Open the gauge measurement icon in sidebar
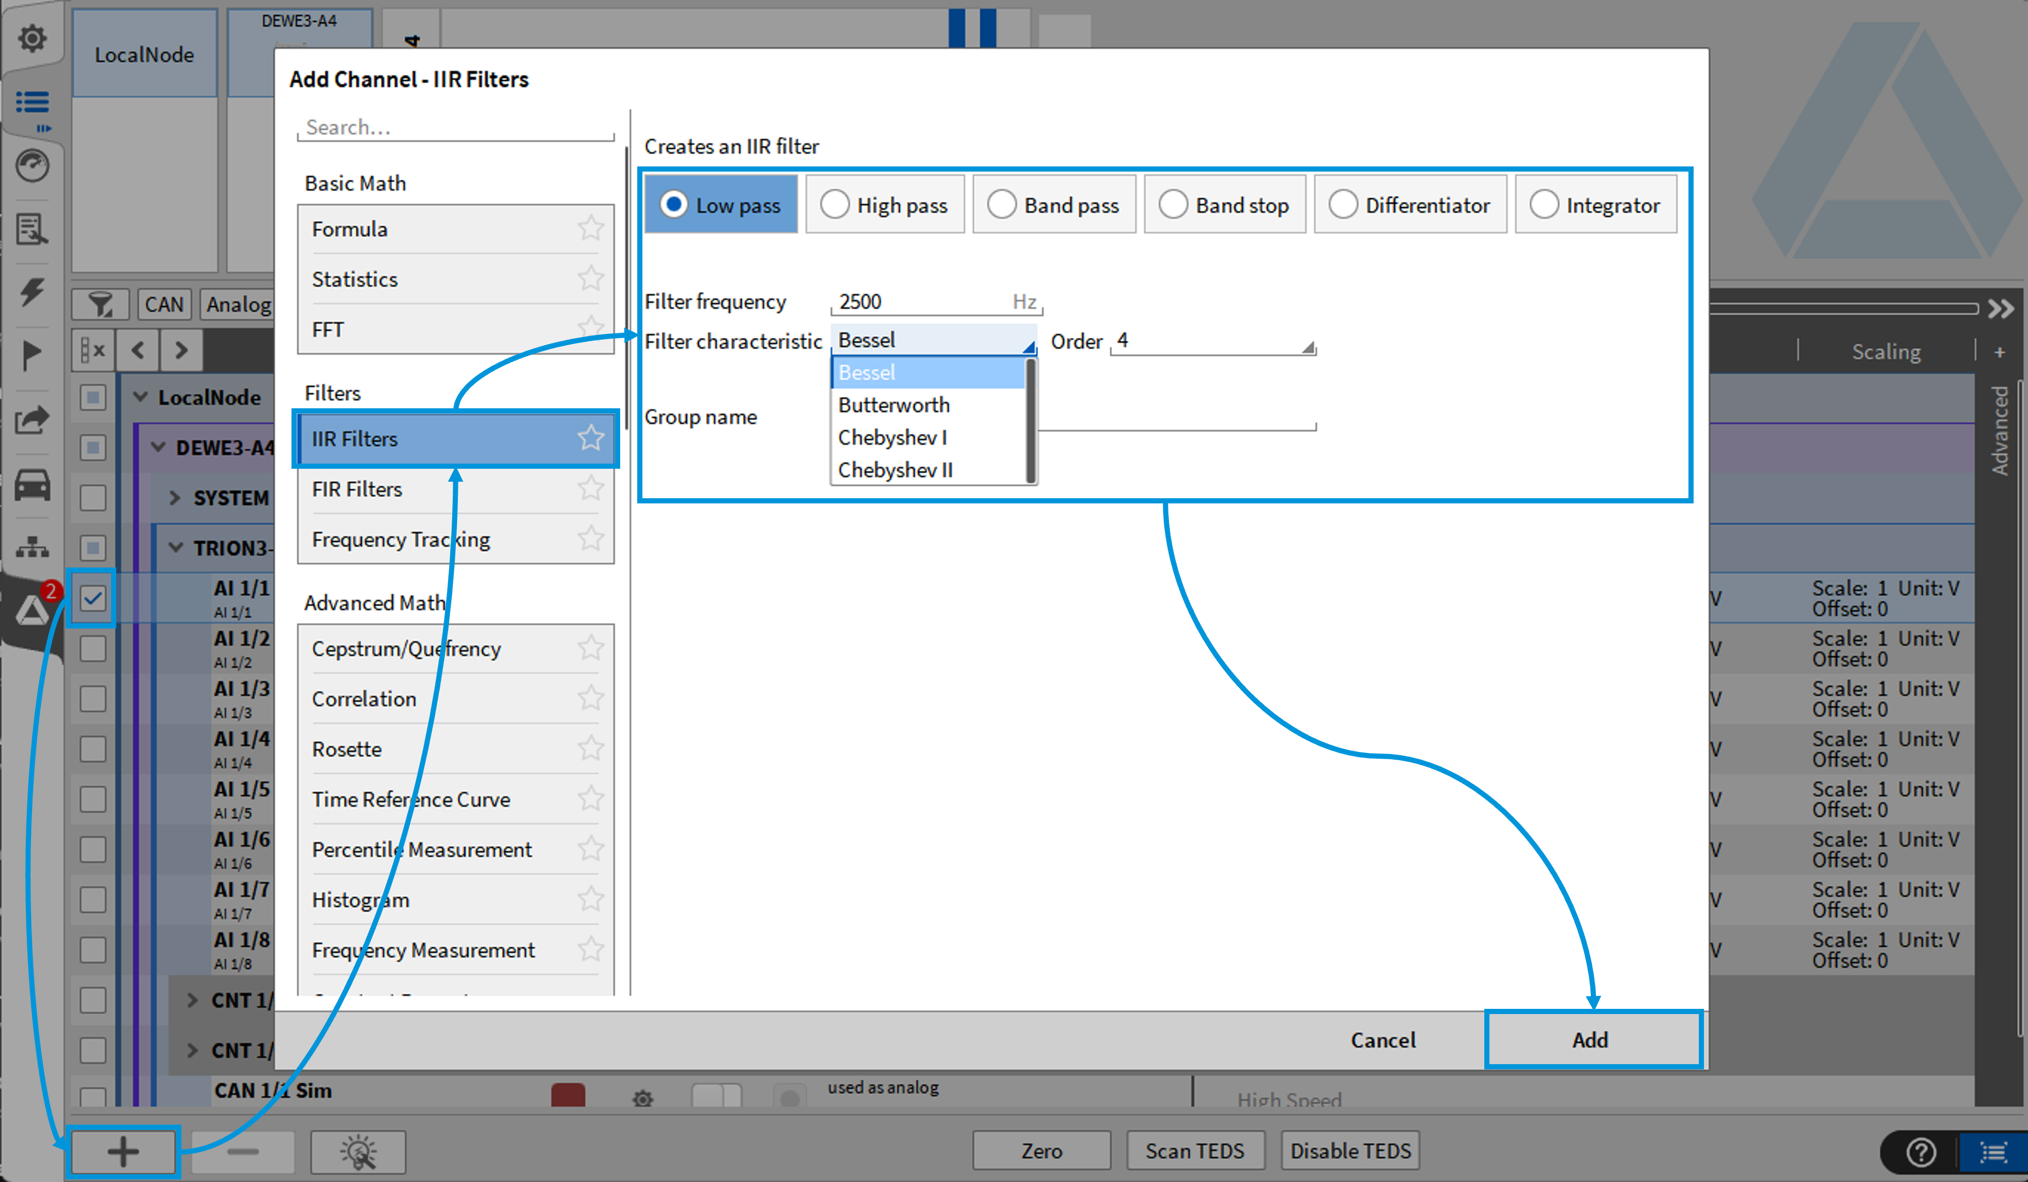This screenshot has width=2028, height=1182. point(32,166)
